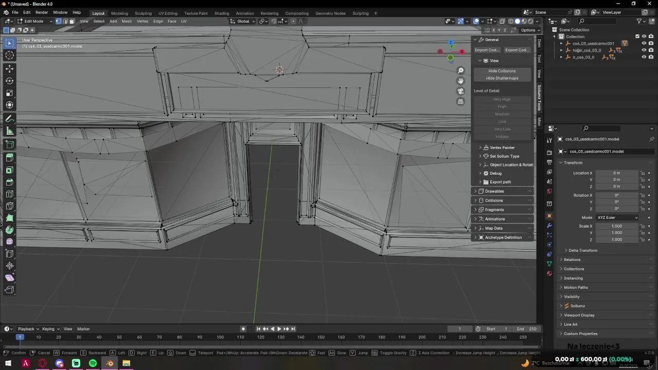
Task: Open XYZ Euler rotation mode dropdown
Action: [617, 217]
